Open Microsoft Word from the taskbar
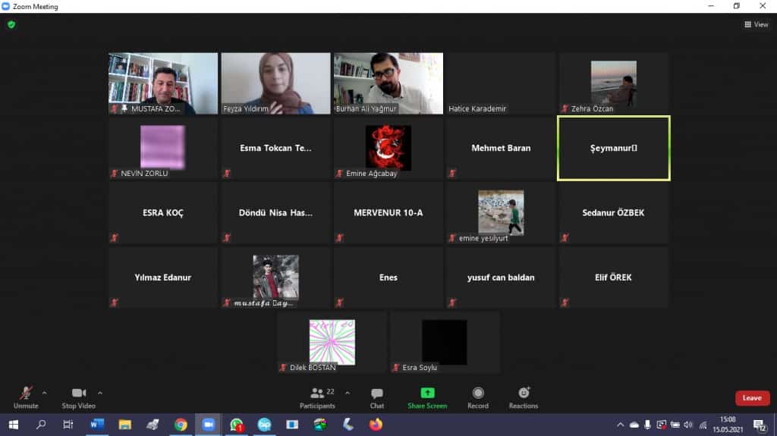The image size is (777, 436). coord(96,425)
